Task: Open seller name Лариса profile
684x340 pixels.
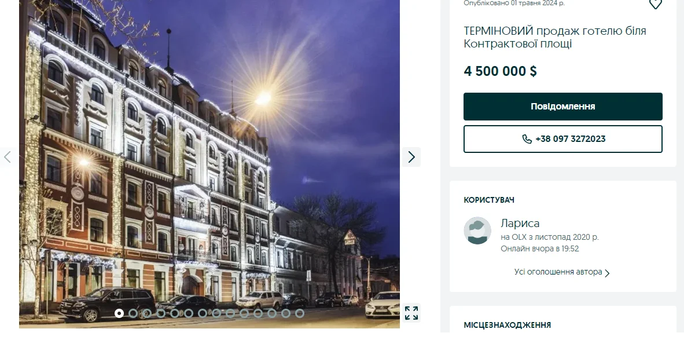Action: pyautogui.click(x=520, y=223)
